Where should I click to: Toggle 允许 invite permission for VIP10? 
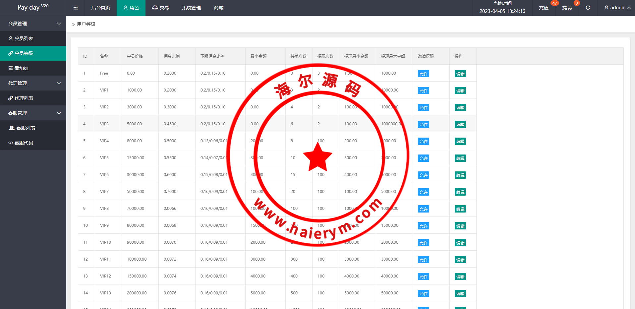pos(423,243)
